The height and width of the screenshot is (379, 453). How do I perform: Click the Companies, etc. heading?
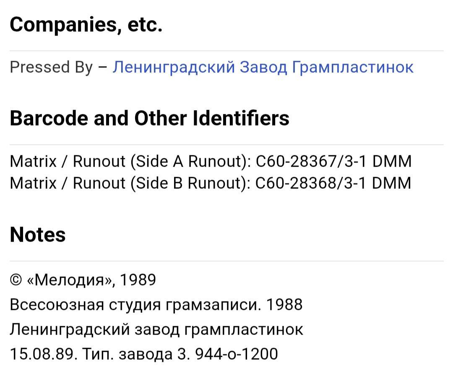(x=86, y=25)
